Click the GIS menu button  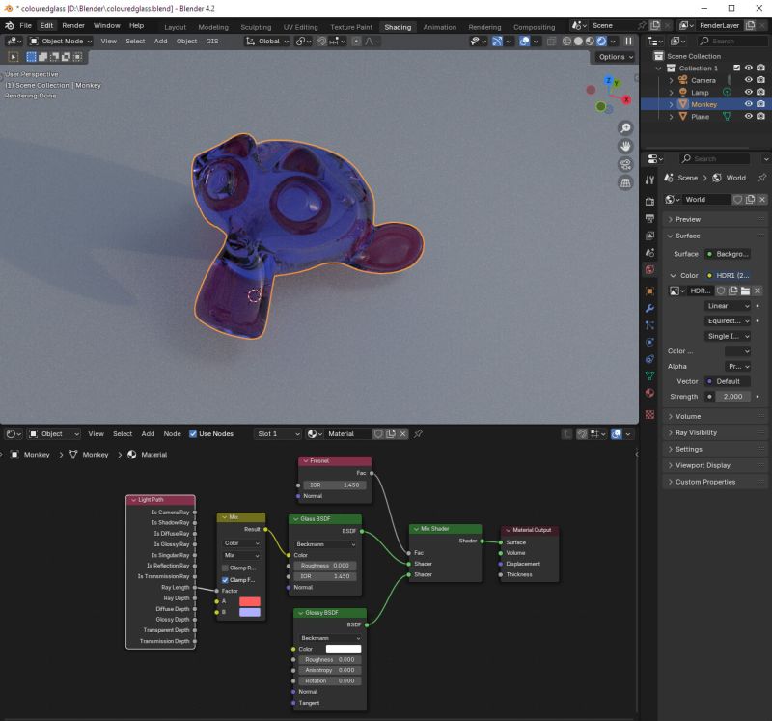(x=212, y=42)
